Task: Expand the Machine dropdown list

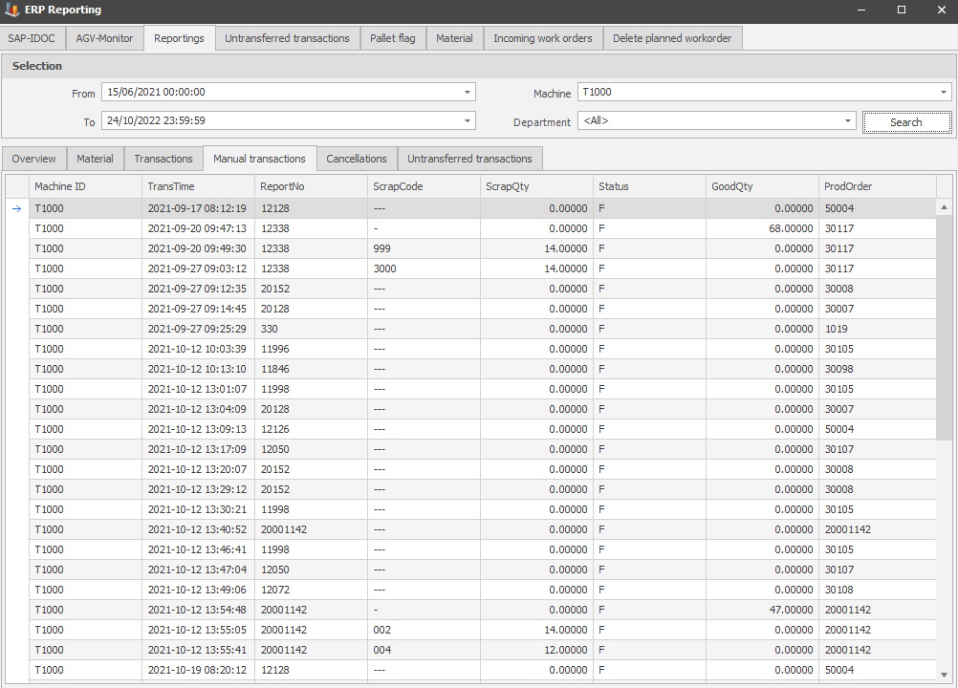Action: pos(943,93)
